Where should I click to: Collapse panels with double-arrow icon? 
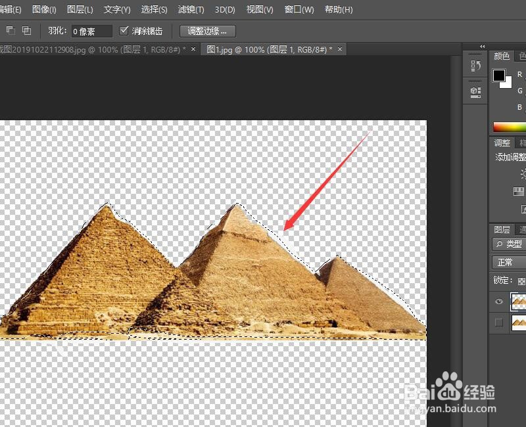pos(483,46)
